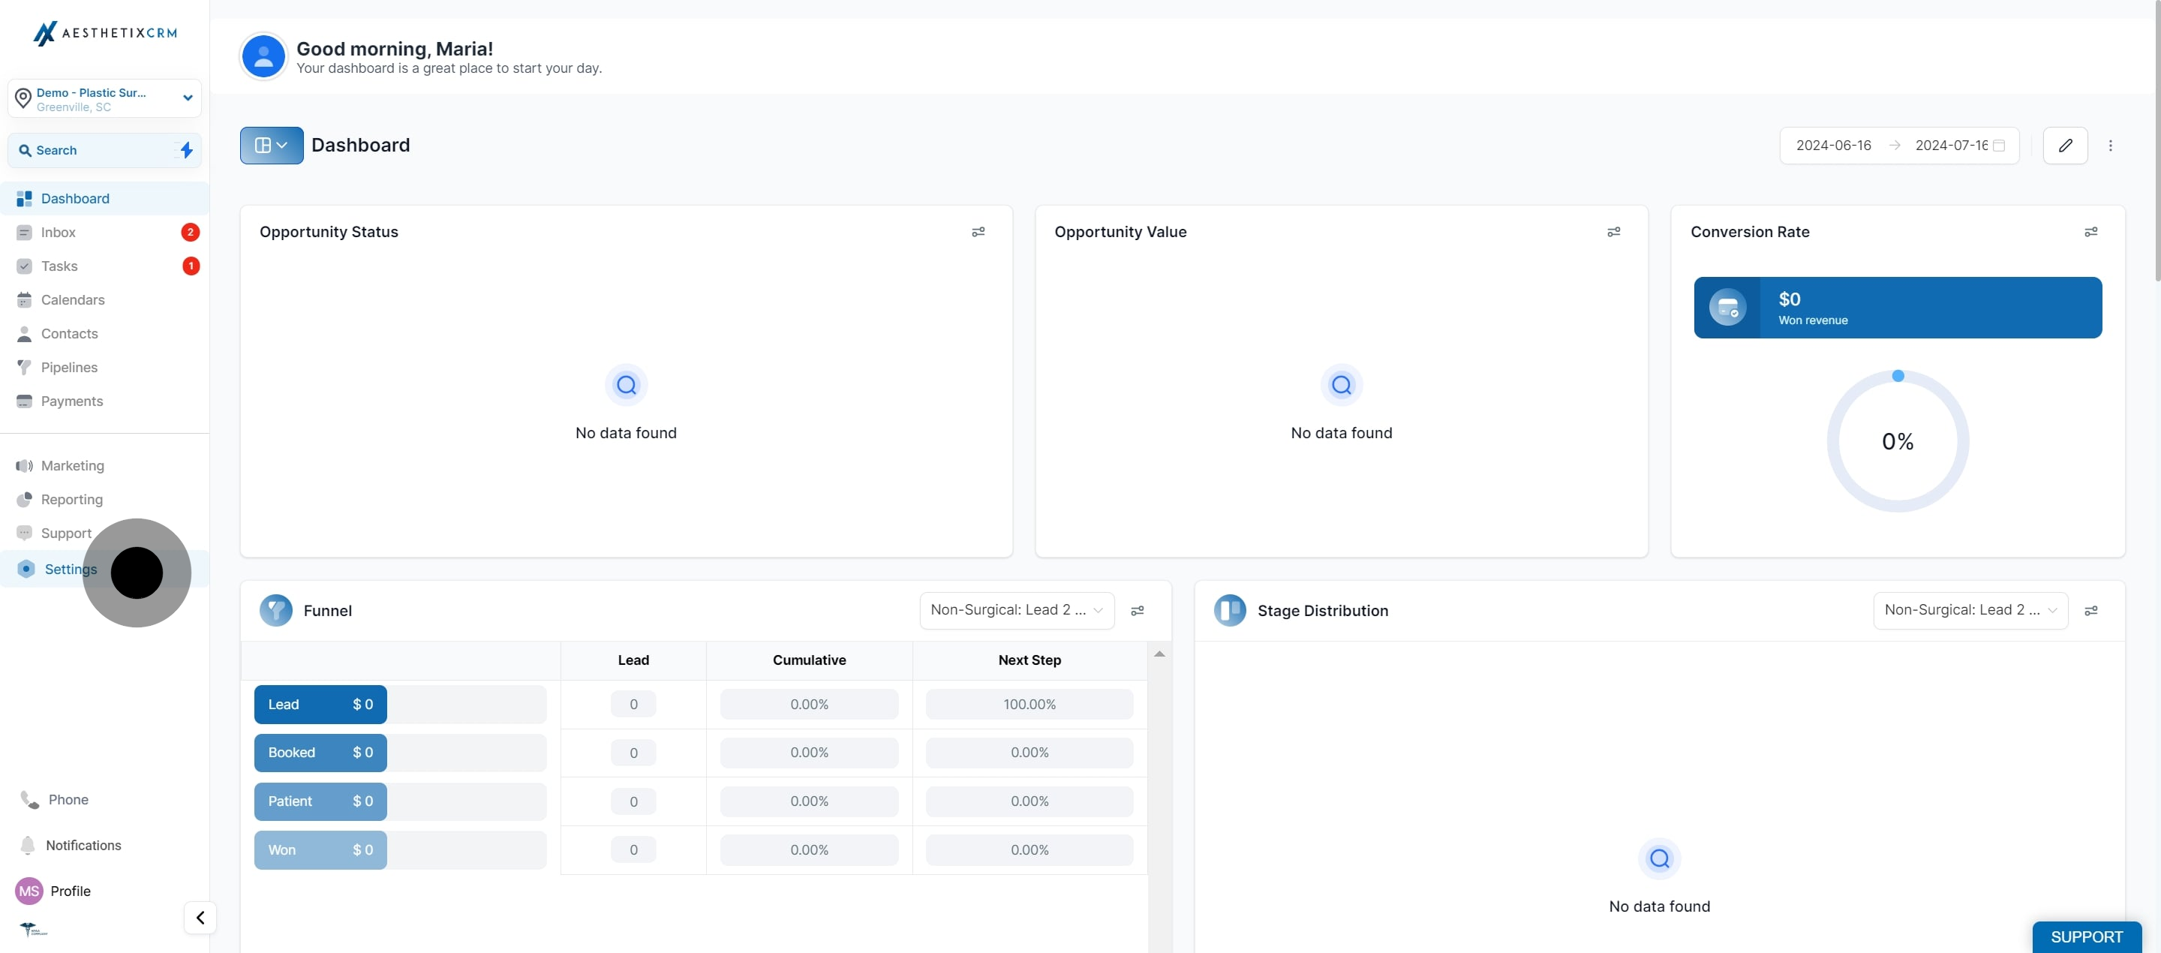Image resolution: width=2161 pixels, height=953 pixels.
Task: Click the Notifications bell icon
Action: [28, 845]
